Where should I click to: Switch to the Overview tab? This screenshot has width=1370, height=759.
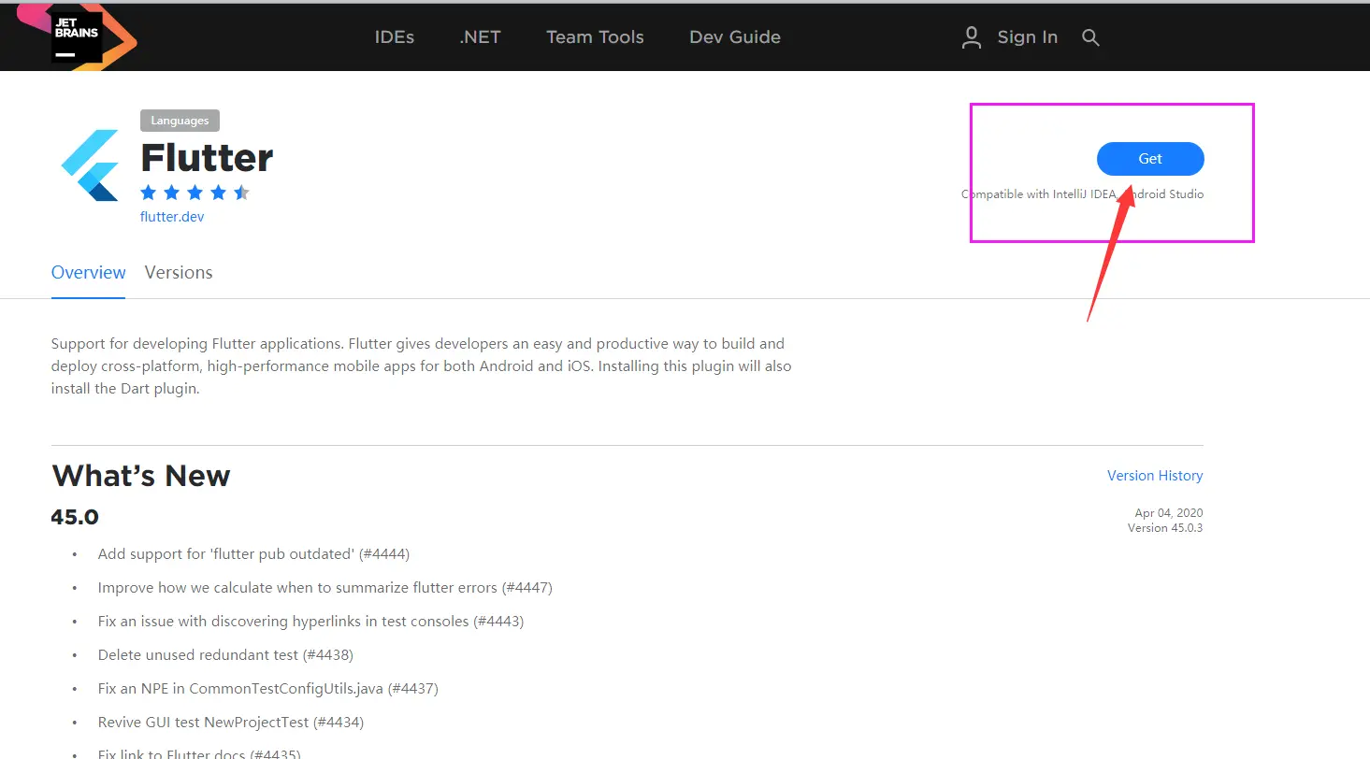[88, 273]
